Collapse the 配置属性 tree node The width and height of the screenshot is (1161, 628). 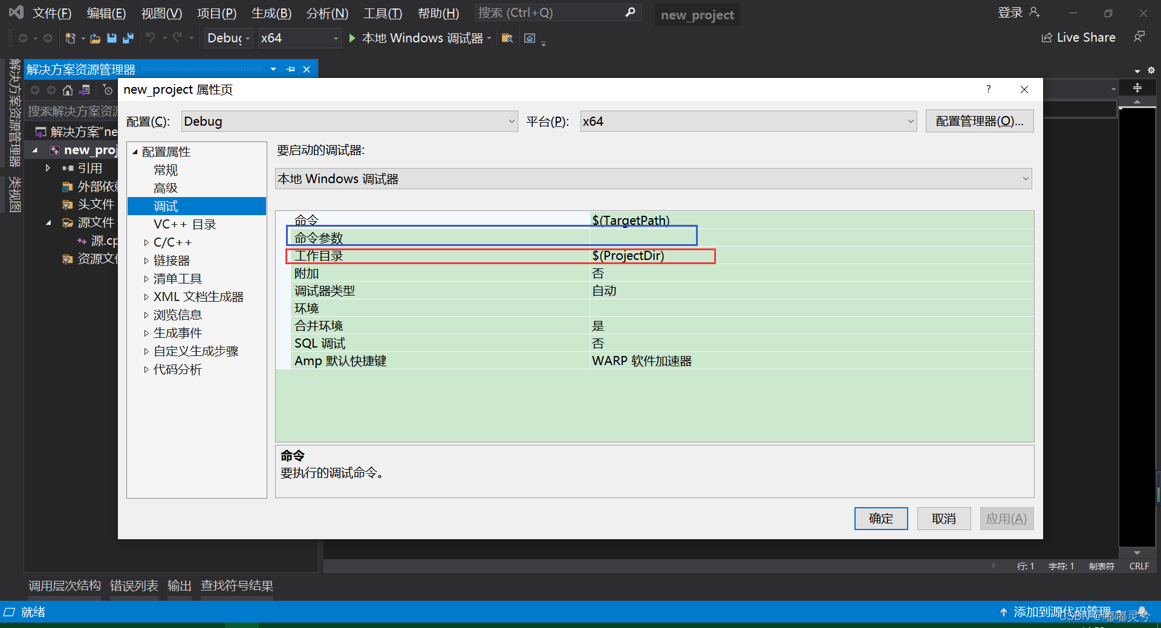pyautogui.click(x=135, y=152)
